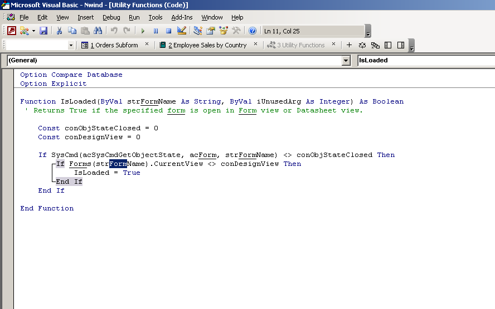Click 'Const conDesignView = 0' line
495x309 pixels.
[89, 137]
